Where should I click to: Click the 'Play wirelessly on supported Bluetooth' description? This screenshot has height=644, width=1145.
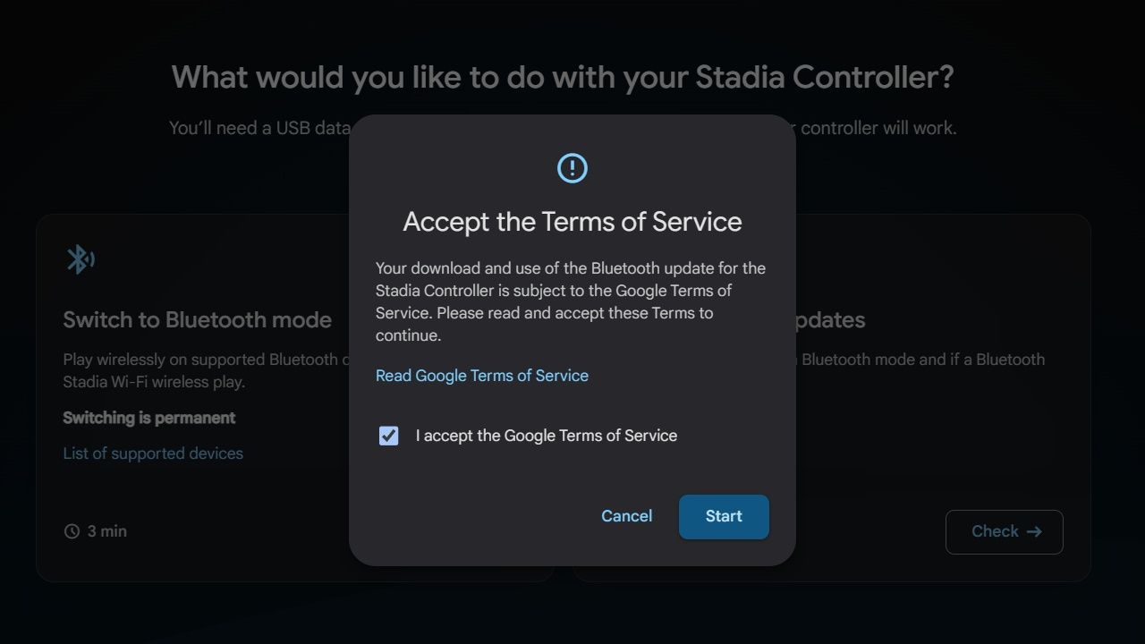[x=201, y=360]
